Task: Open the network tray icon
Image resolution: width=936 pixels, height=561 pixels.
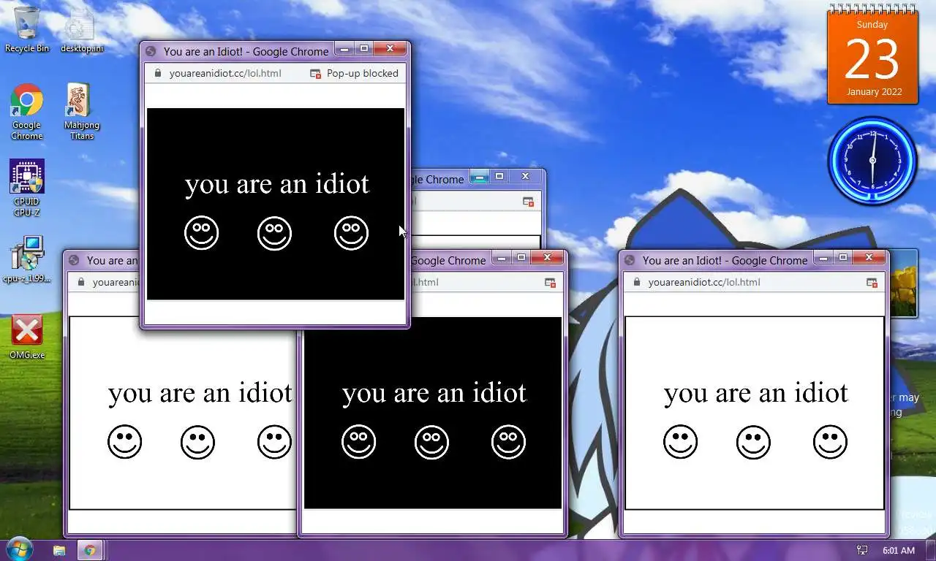Action: point(862,550)
